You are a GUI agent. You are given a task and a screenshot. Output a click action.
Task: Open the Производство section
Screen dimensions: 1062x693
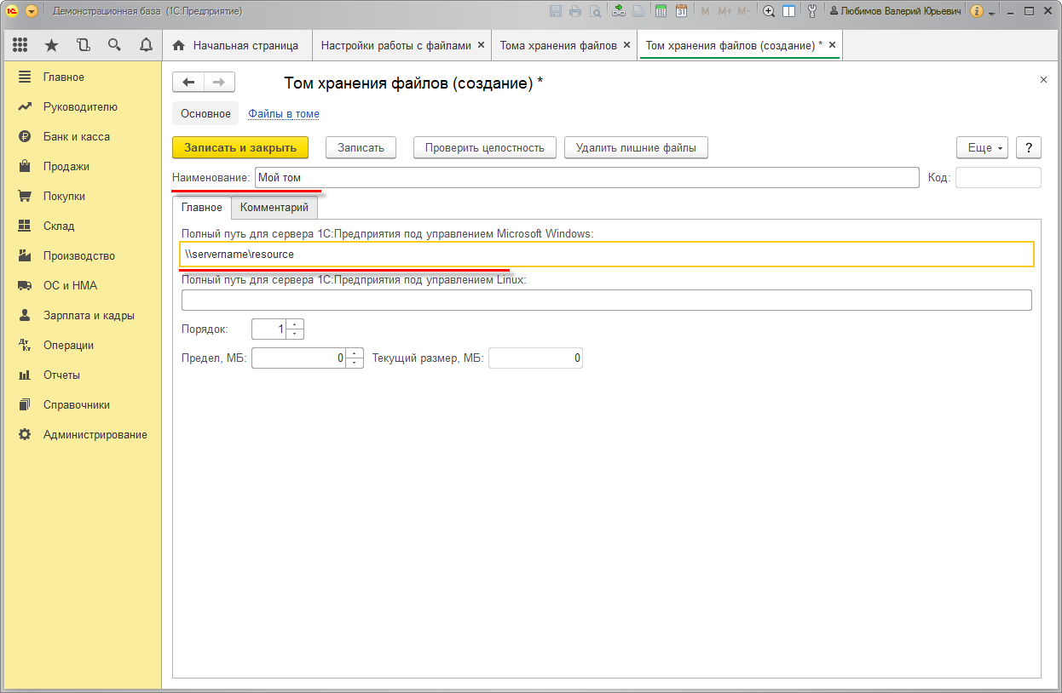coord(81,255)
